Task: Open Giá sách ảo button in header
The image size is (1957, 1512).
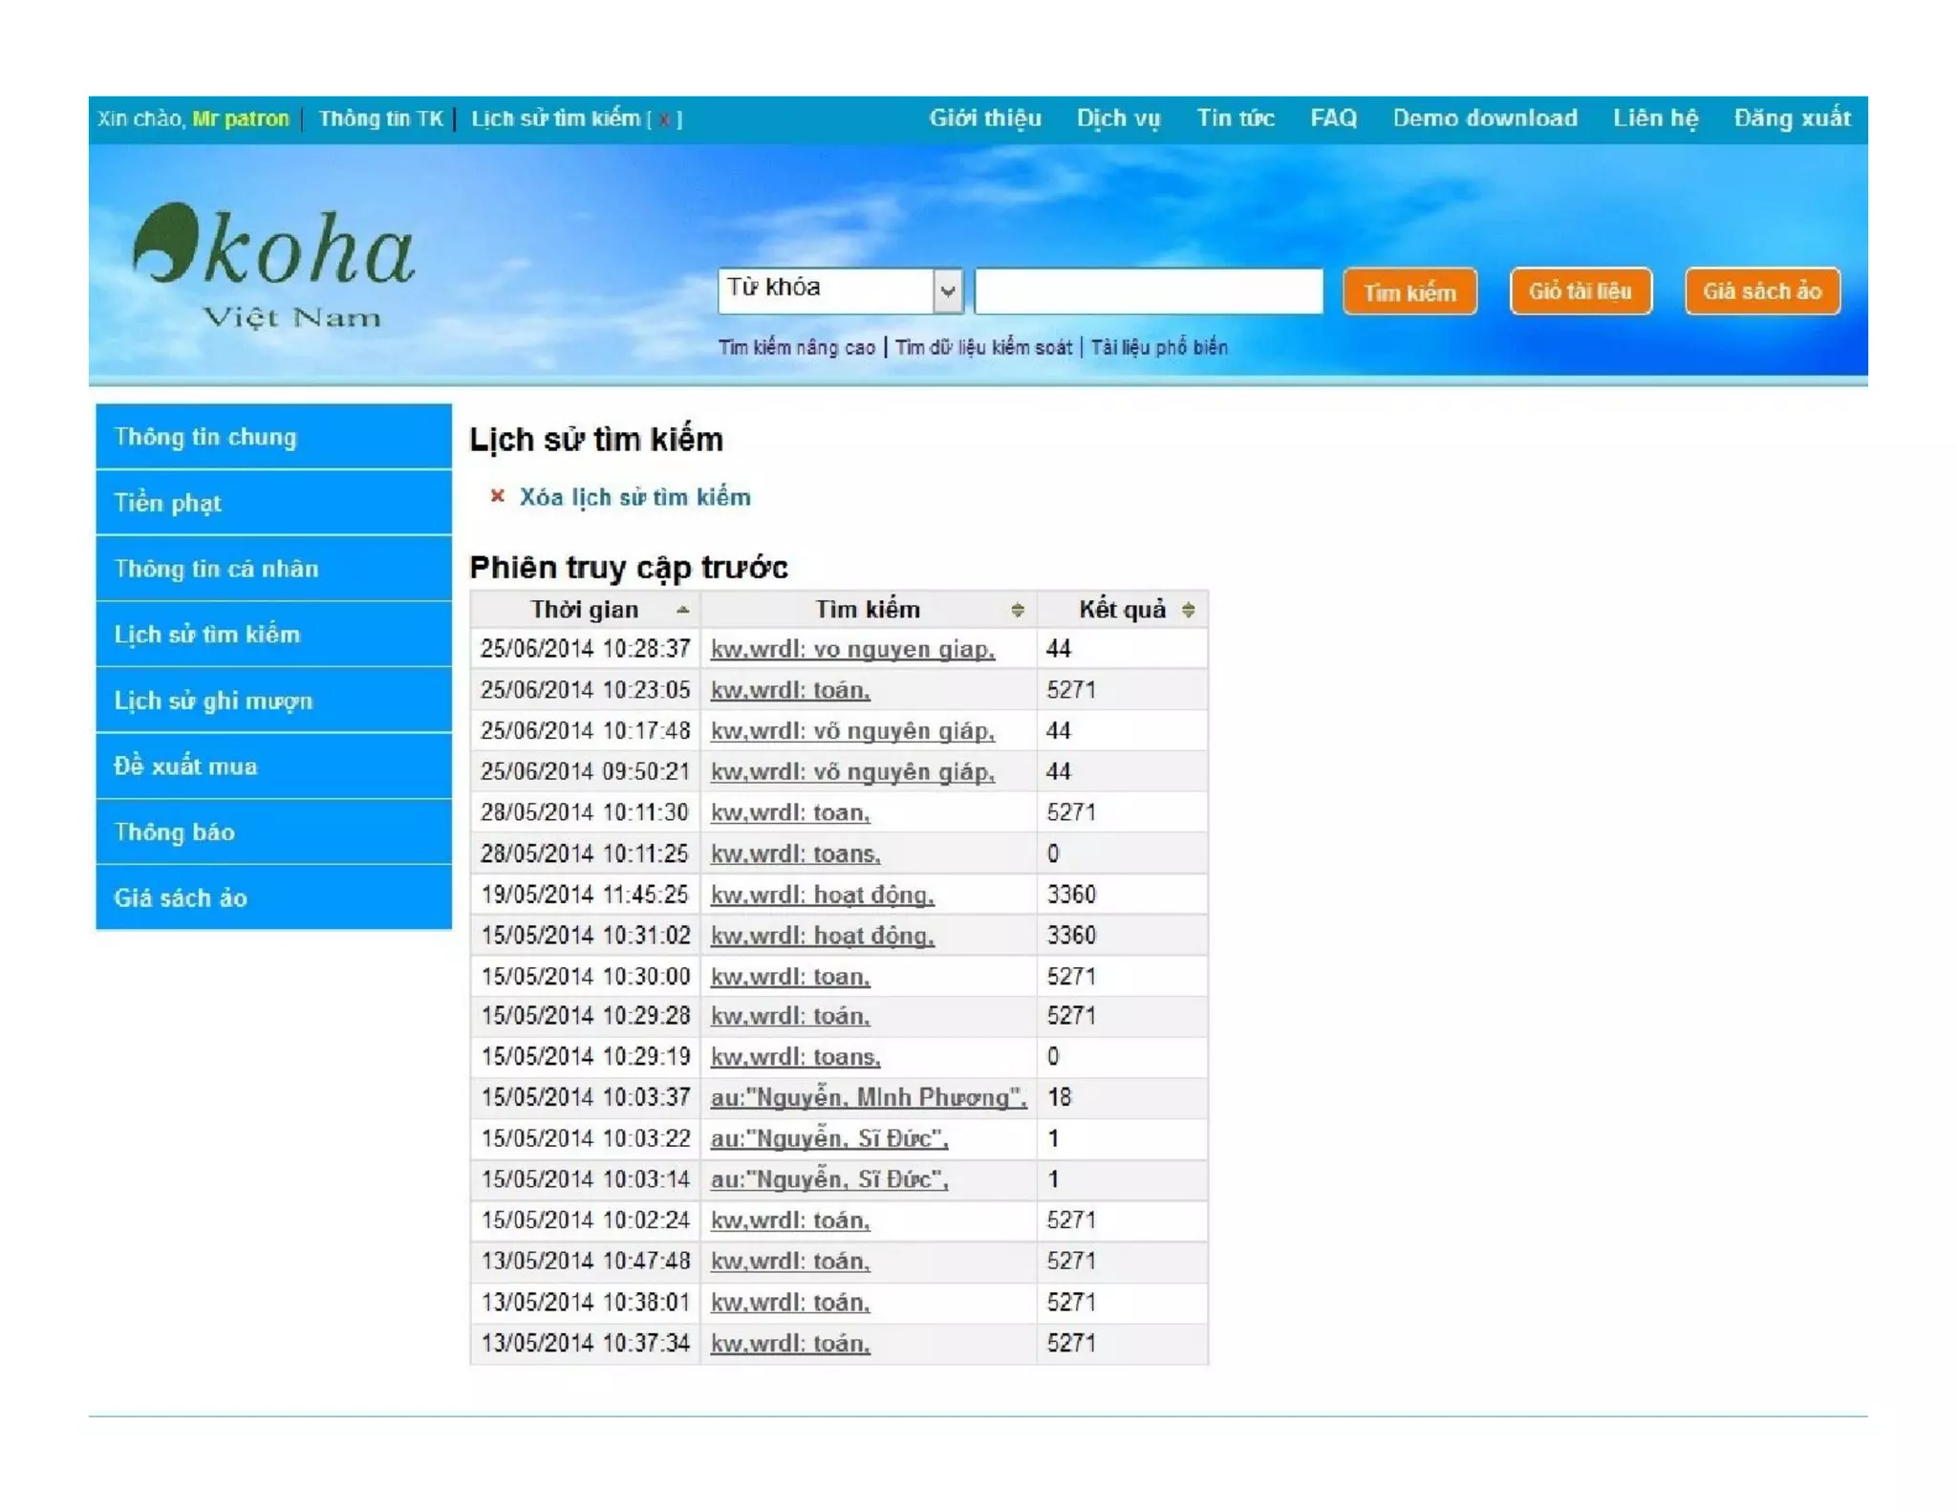Action: pyautogui.click(x=1761, y=291)
